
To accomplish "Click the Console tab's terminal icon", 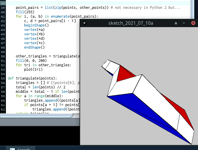I will [12, 149].
